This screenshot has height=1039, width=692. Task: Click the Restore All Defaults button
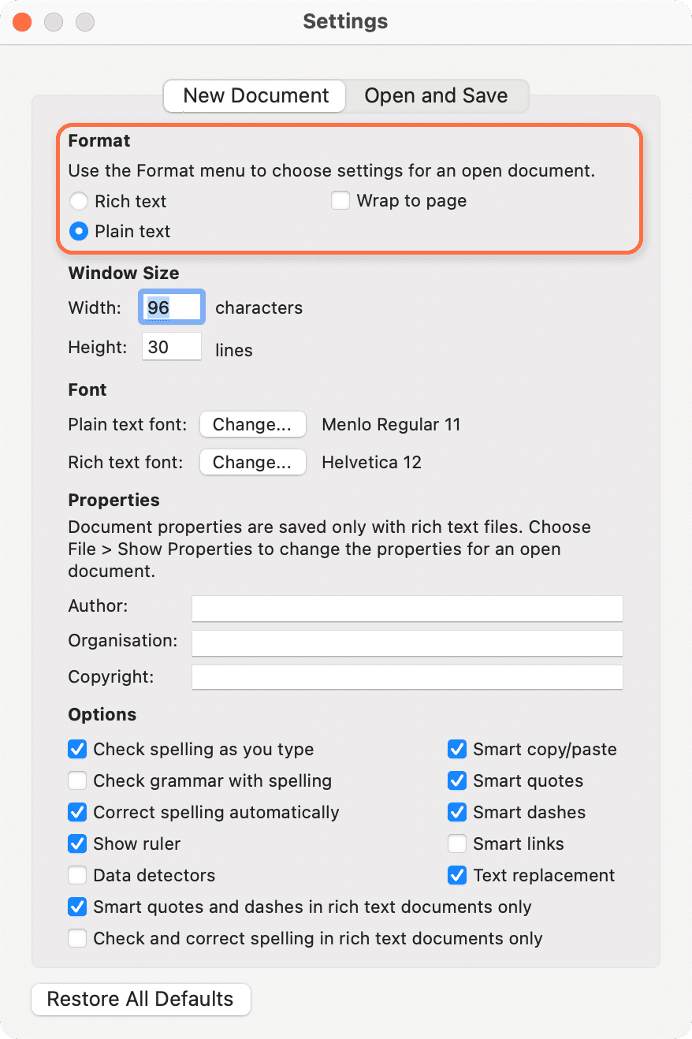pyautogui.click(x=140, y=999)
